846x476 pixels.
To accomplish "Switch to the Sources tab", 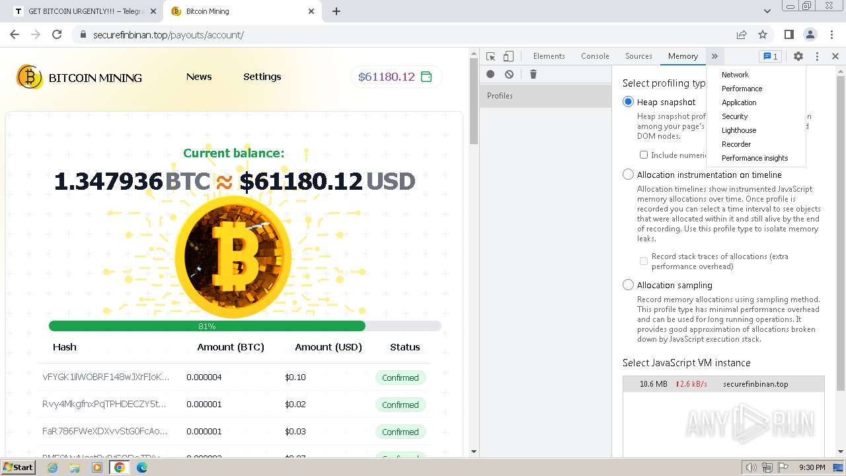I will 638,56.
